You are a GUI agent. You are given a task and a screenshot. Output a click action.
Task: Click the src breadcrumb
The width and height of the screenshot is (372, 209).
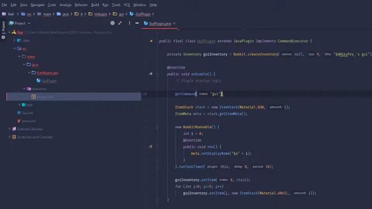[29, 14]
